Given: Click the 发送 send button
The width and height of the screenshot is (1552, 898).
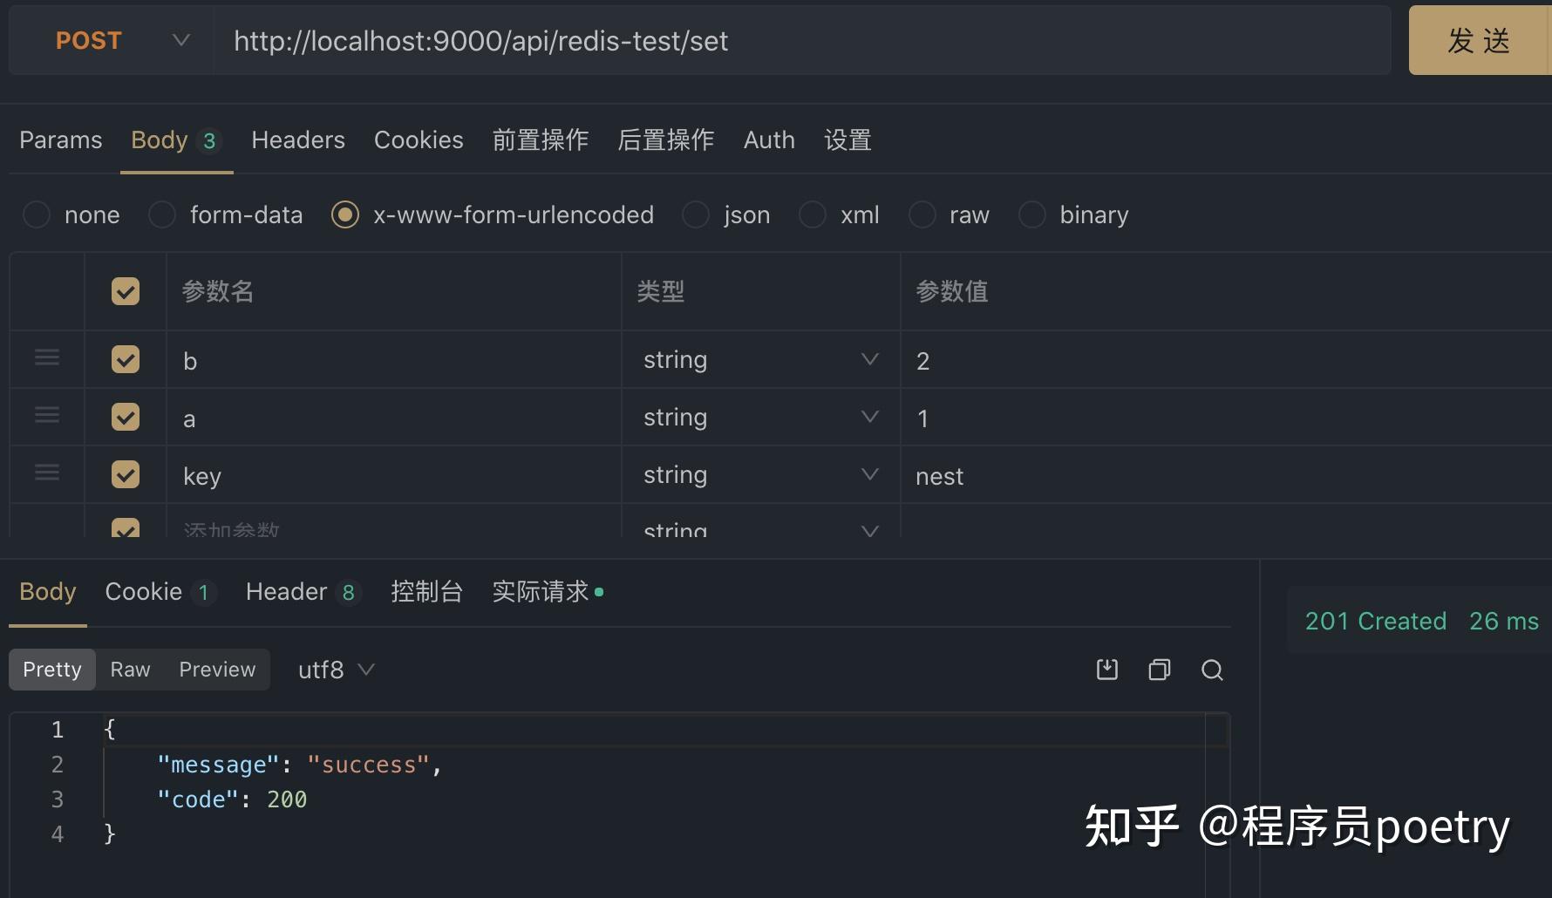Looking at the screenshot, I should pos(1480,40).
